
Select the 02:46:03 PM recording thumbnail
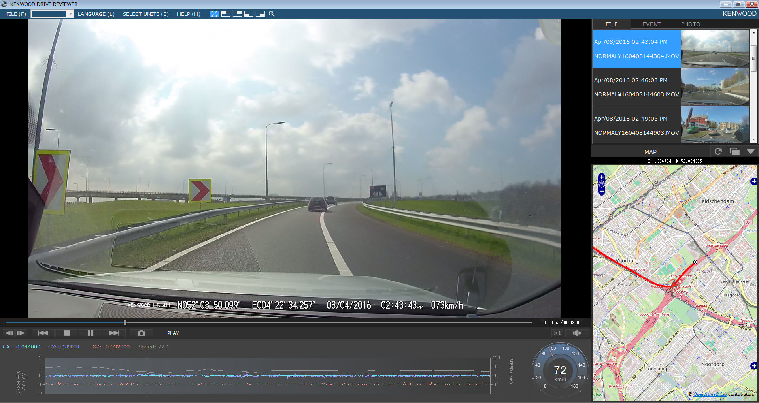(715, 87)
